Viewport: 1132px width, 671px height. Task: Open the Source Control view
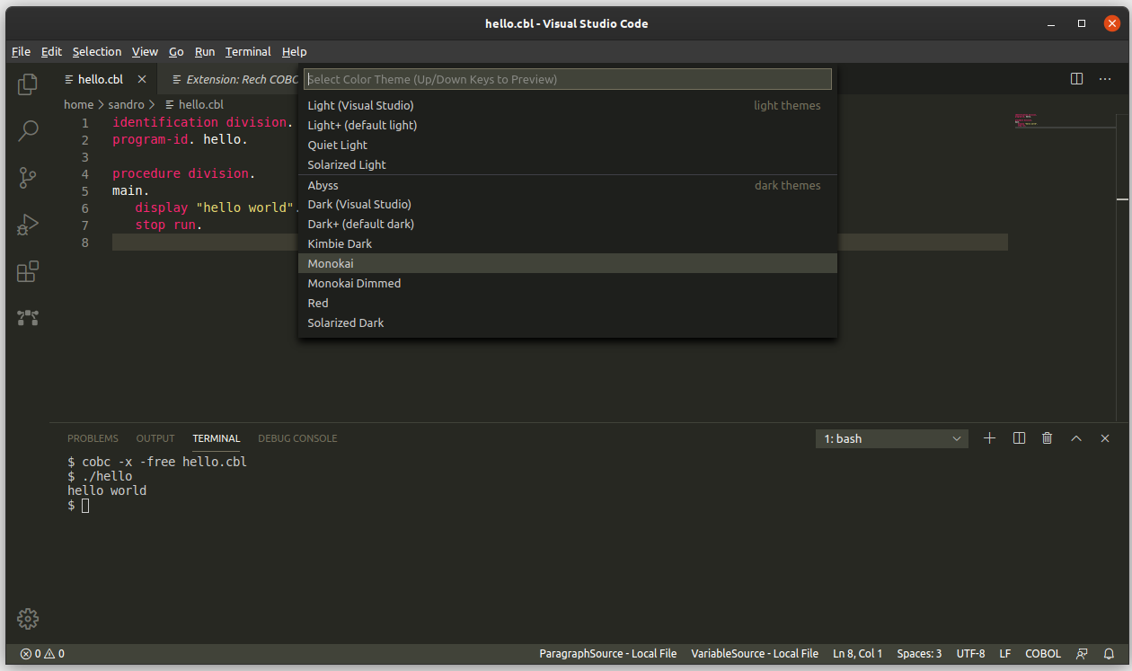click(27, 178)
